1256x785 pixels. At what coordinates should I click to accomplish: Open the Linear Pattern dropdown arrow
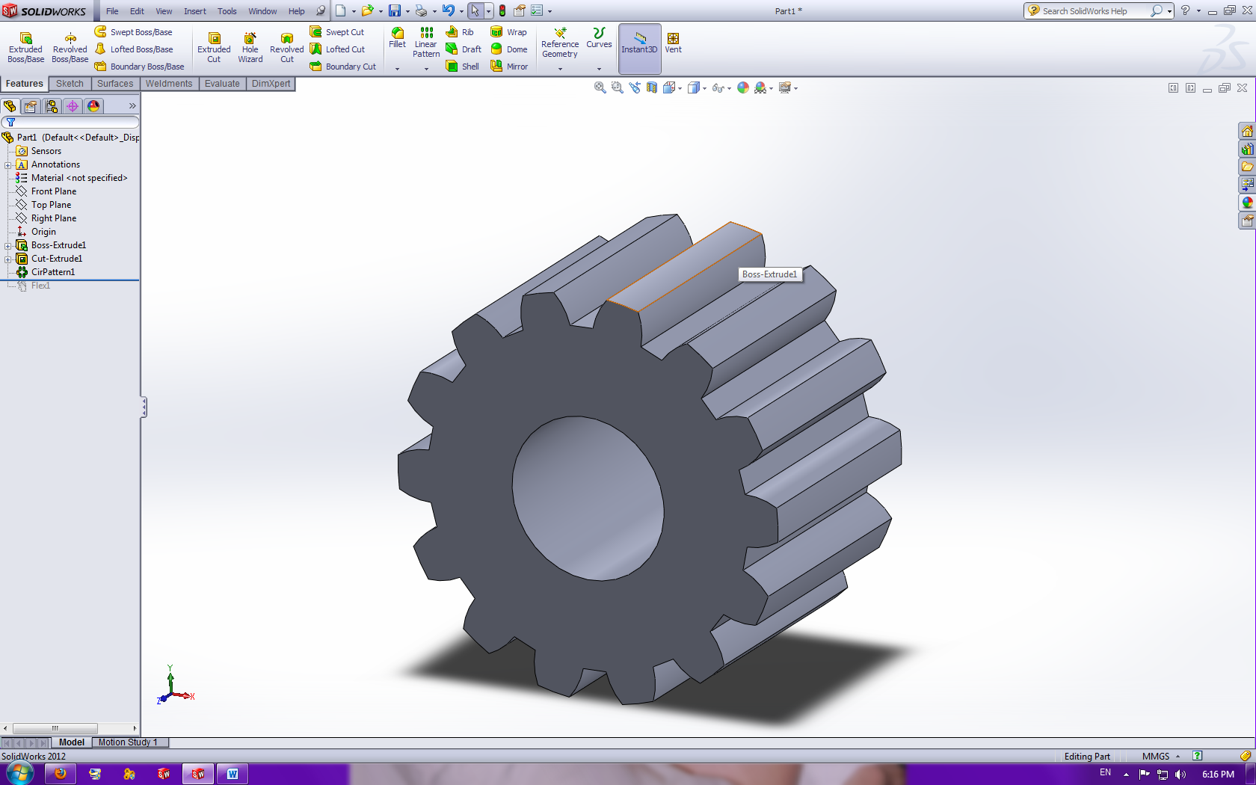tap(426, 69)
